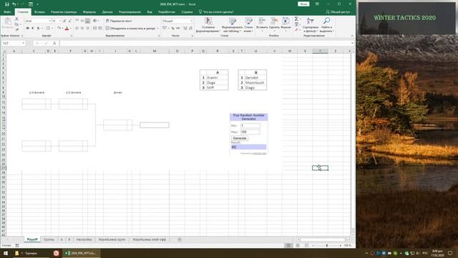The width and height of the screenshot is (458, 258).
Task: Click the Insert Function fx icon
Action: click(x=54, y=43)
